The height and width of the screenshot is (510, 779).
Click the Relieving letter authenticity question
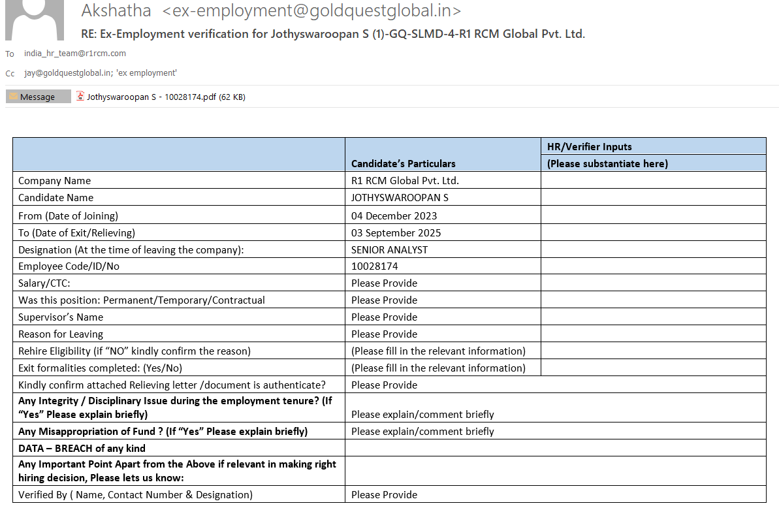(172, 385)
